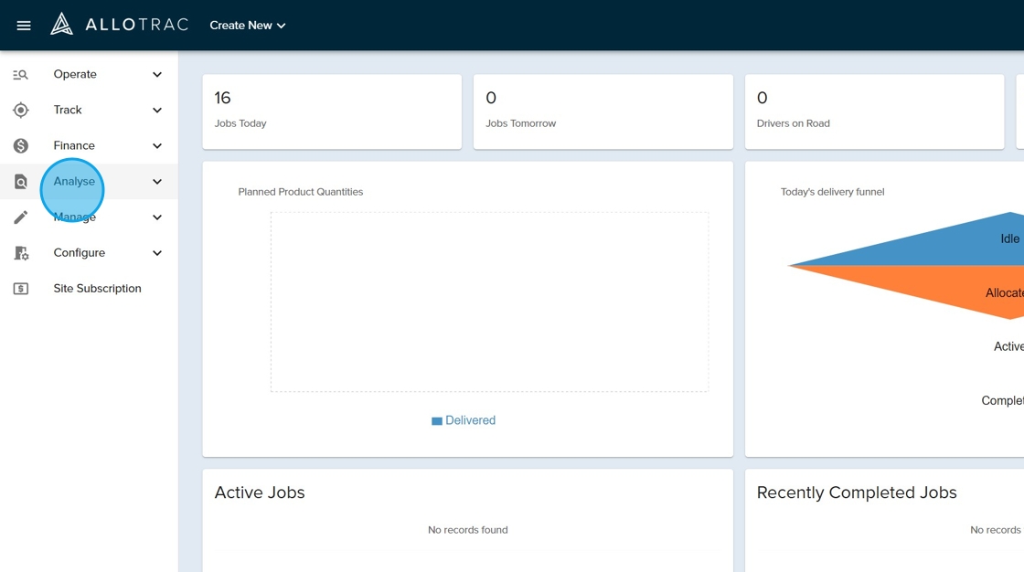Click the Finance dollar icon

click(21, 146)
